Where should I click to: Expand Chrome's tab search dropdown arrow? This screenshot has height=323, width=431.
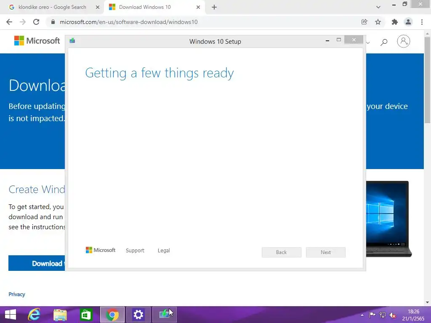(x=378, y=7)
